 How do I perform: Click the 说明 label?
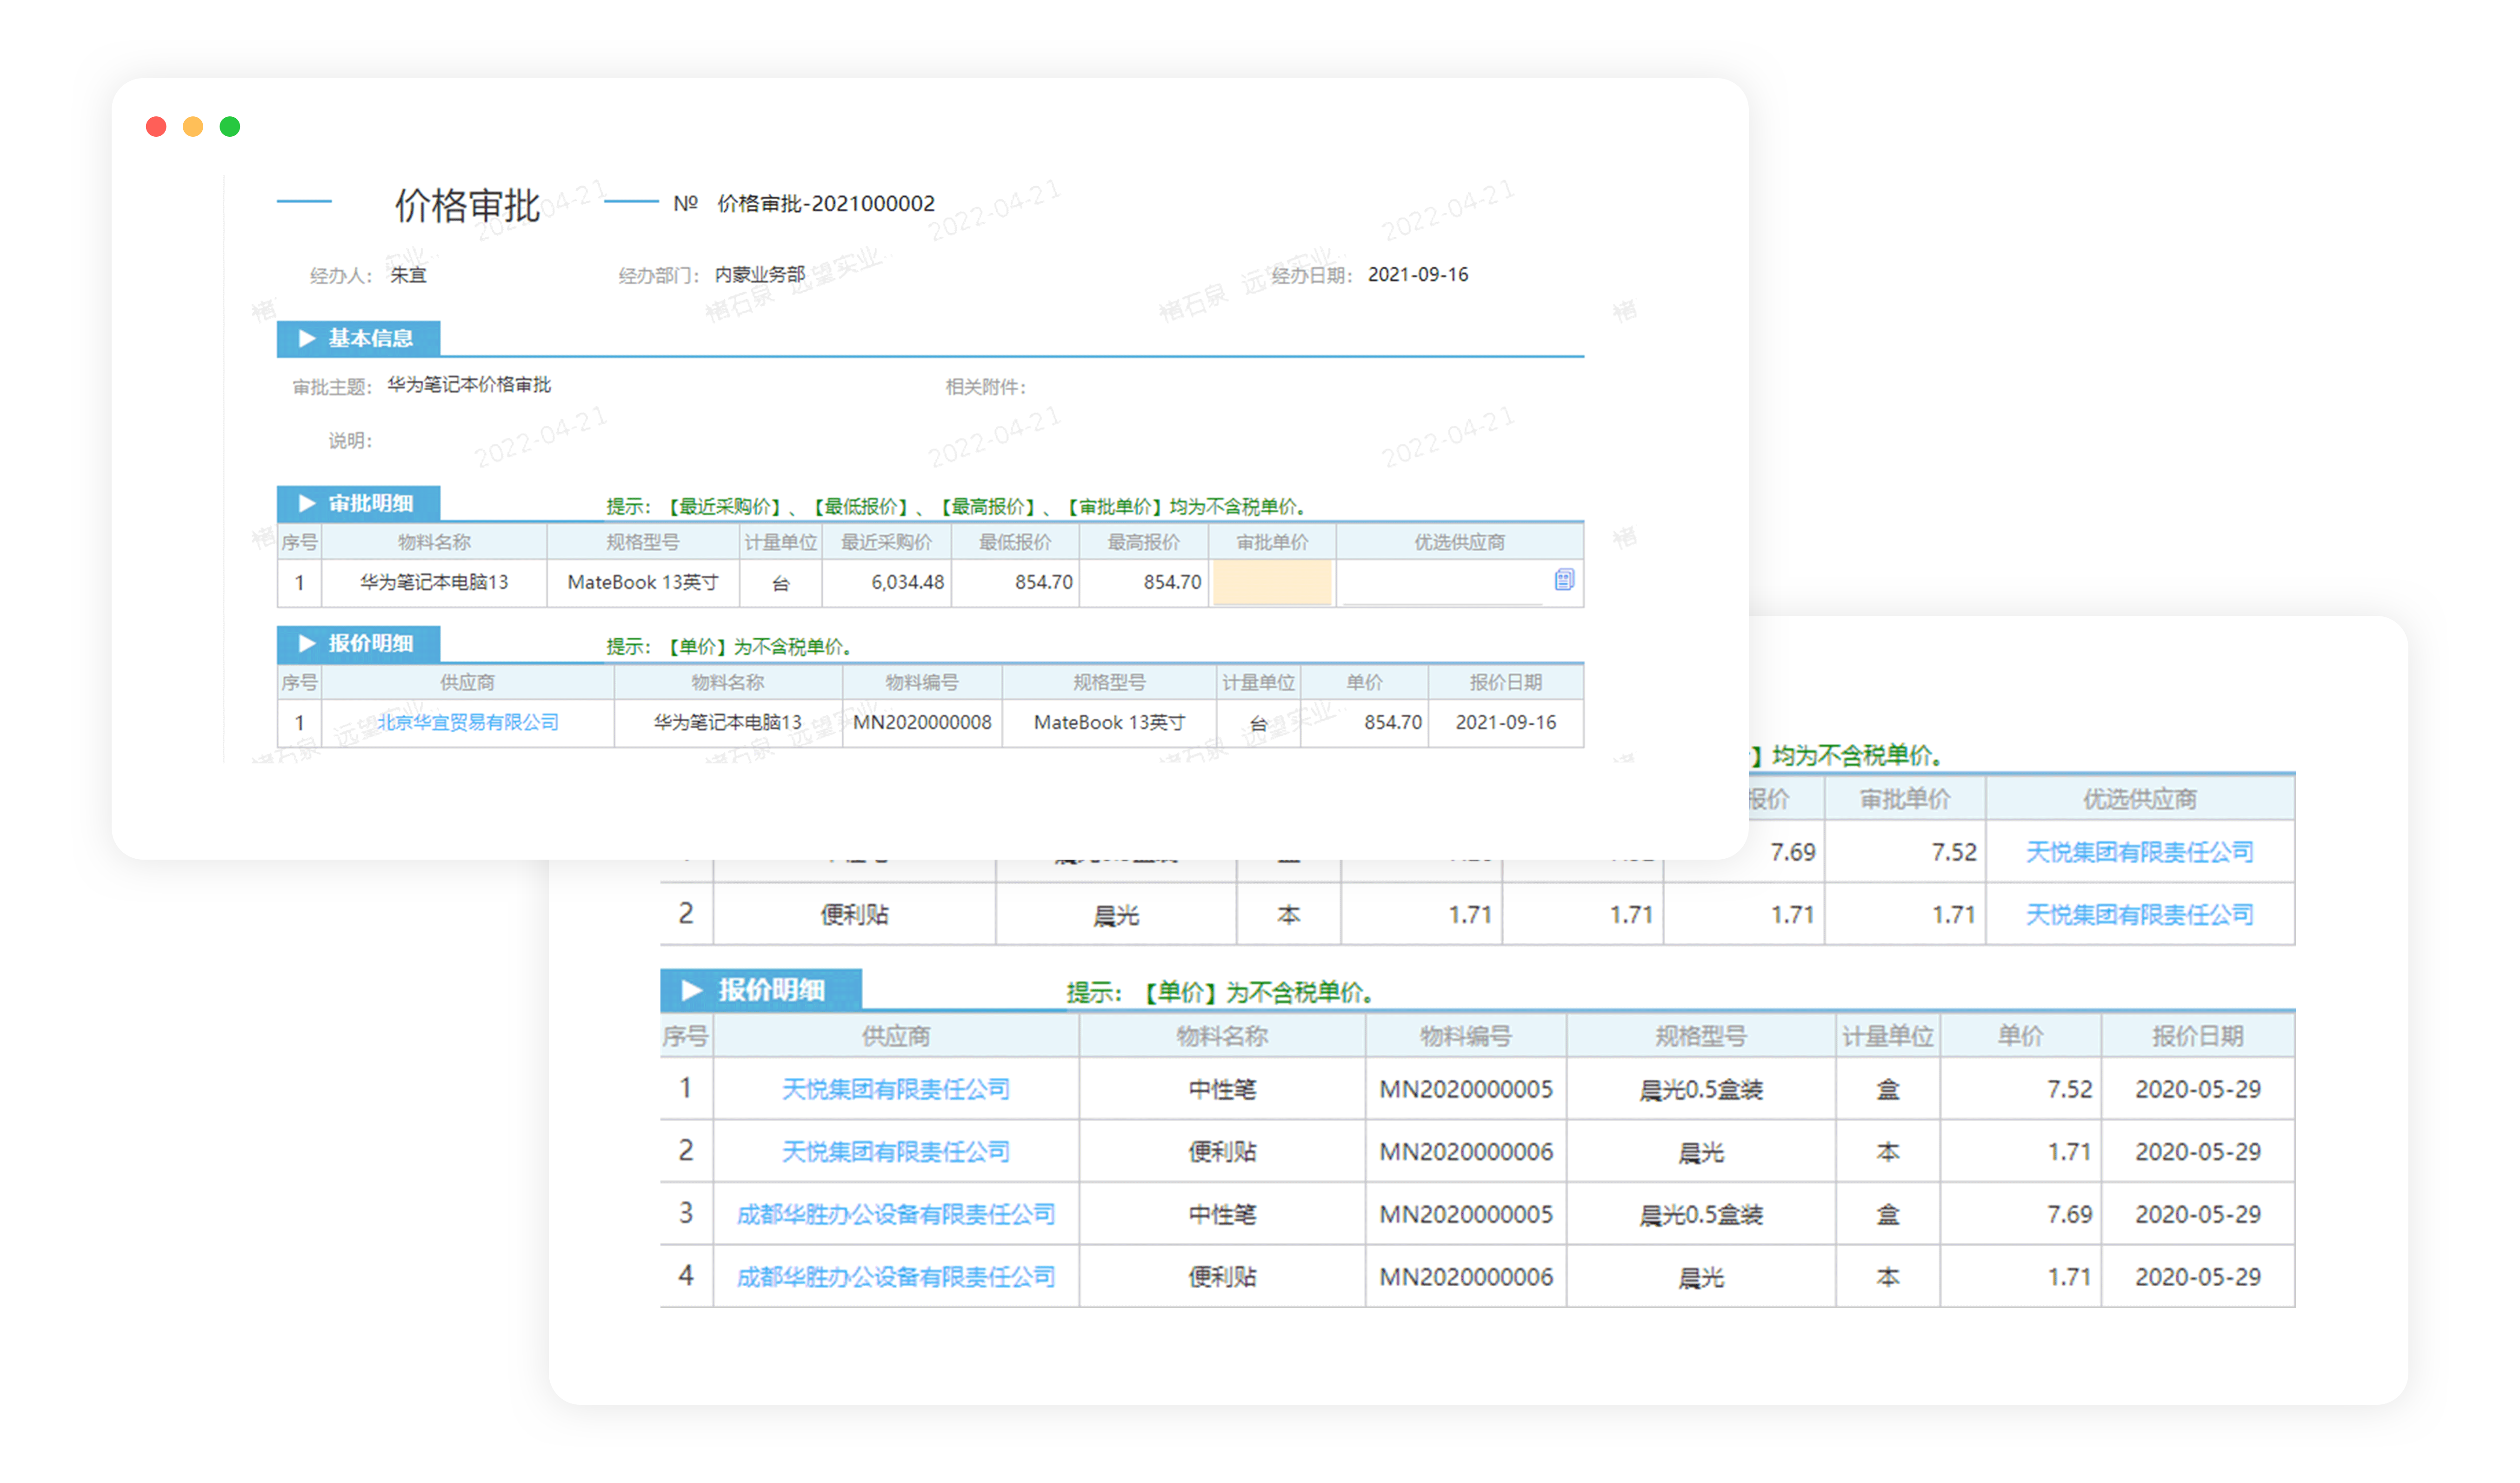pos(350,441)
